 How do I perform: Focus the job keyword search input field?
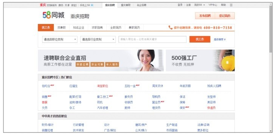(x=152, y=39)
